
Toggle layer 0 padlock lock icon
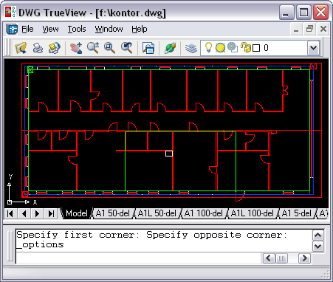[245, 47]
